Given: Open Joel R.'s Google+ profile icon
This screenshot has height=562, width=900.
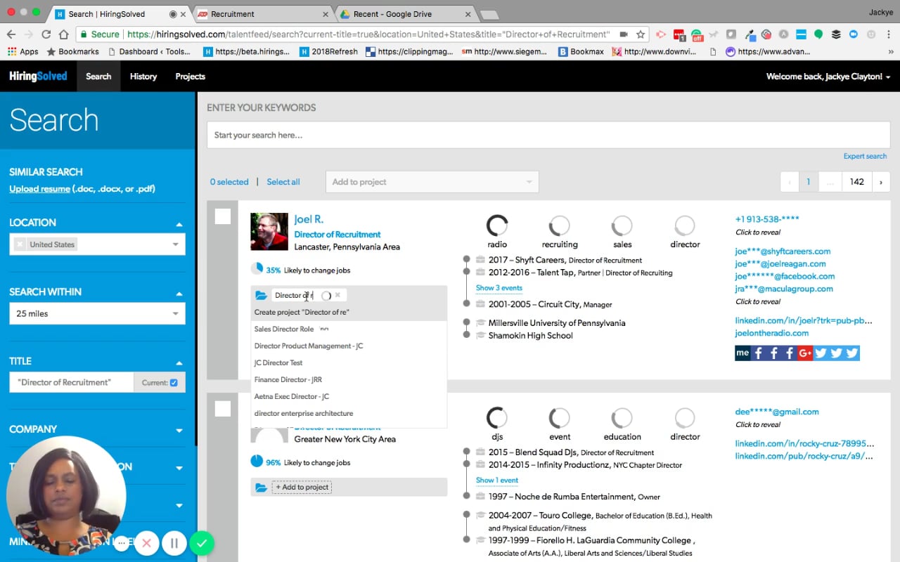Looking at the screenshot, I should coord(805,353).
